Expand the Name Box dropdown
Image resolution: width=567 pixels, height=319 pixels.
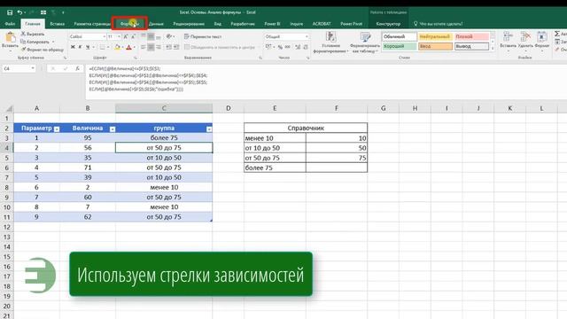(33, 68)
